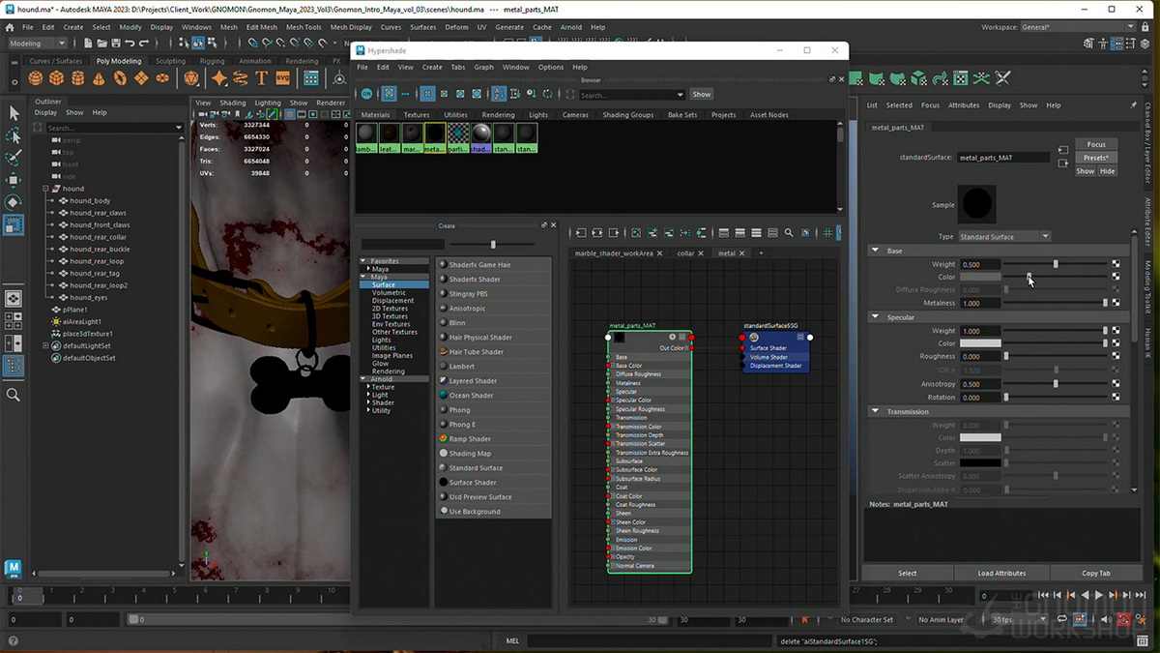Click the play forward button on timeline
Viewport: 1160px width, 653px height.
point(1099,595)
